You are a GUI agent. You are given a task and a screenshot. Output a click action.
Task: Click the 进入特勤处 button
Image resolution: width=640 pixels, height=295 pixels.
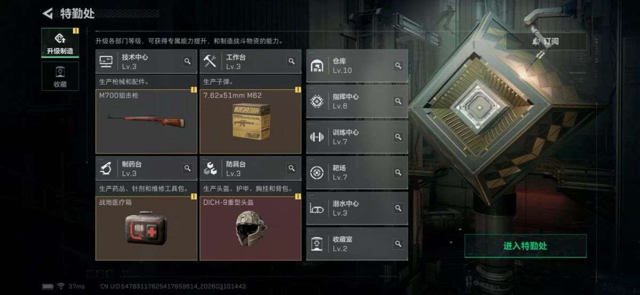coord(525,246)
